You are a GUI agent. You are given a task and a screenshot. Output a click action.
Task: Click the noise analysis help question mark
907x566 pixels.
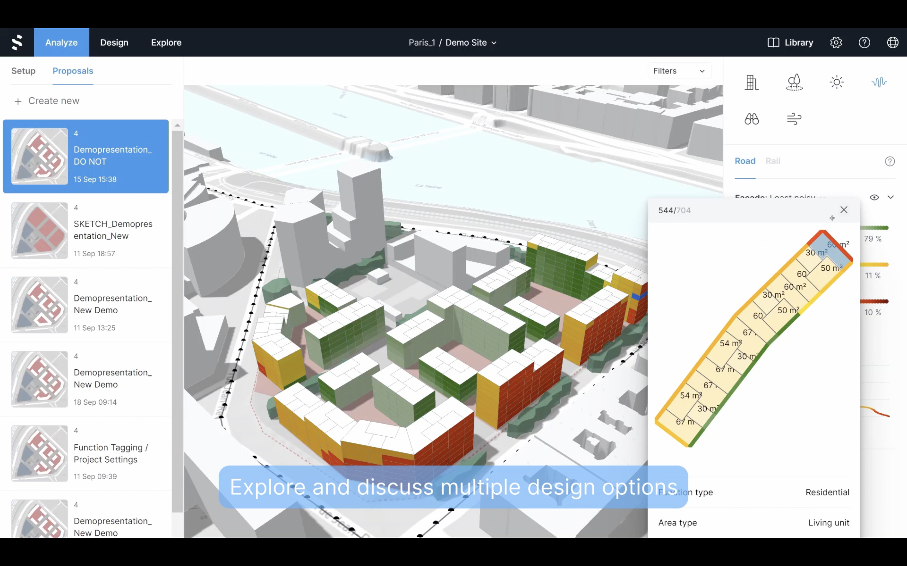891,161
